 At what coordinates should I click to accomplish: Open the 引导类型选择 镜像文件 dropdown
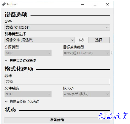click(40, 40)
